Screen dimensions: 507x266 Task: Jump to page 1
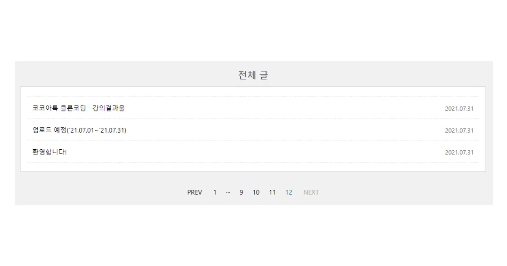[x=215, y=192]
